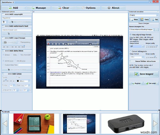Open the About window
This screenshot has height=135, width=160.
[x=113, y=8]
